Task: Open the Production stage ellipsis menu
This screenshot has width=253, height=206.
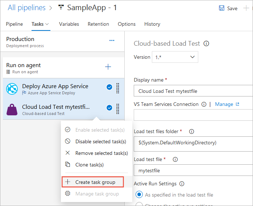Action: pyautogui.click(x=112, y=40)
